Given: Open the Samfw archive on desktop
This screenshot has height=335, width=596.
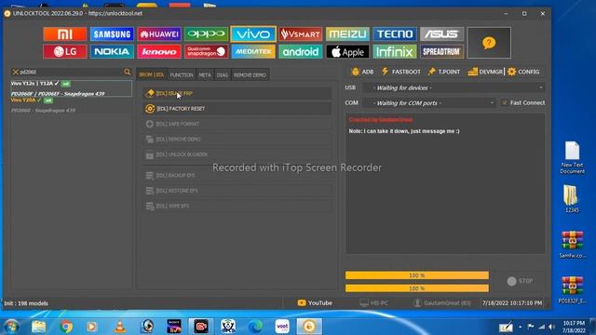Looking at the screenshot, I should point(572,245).
